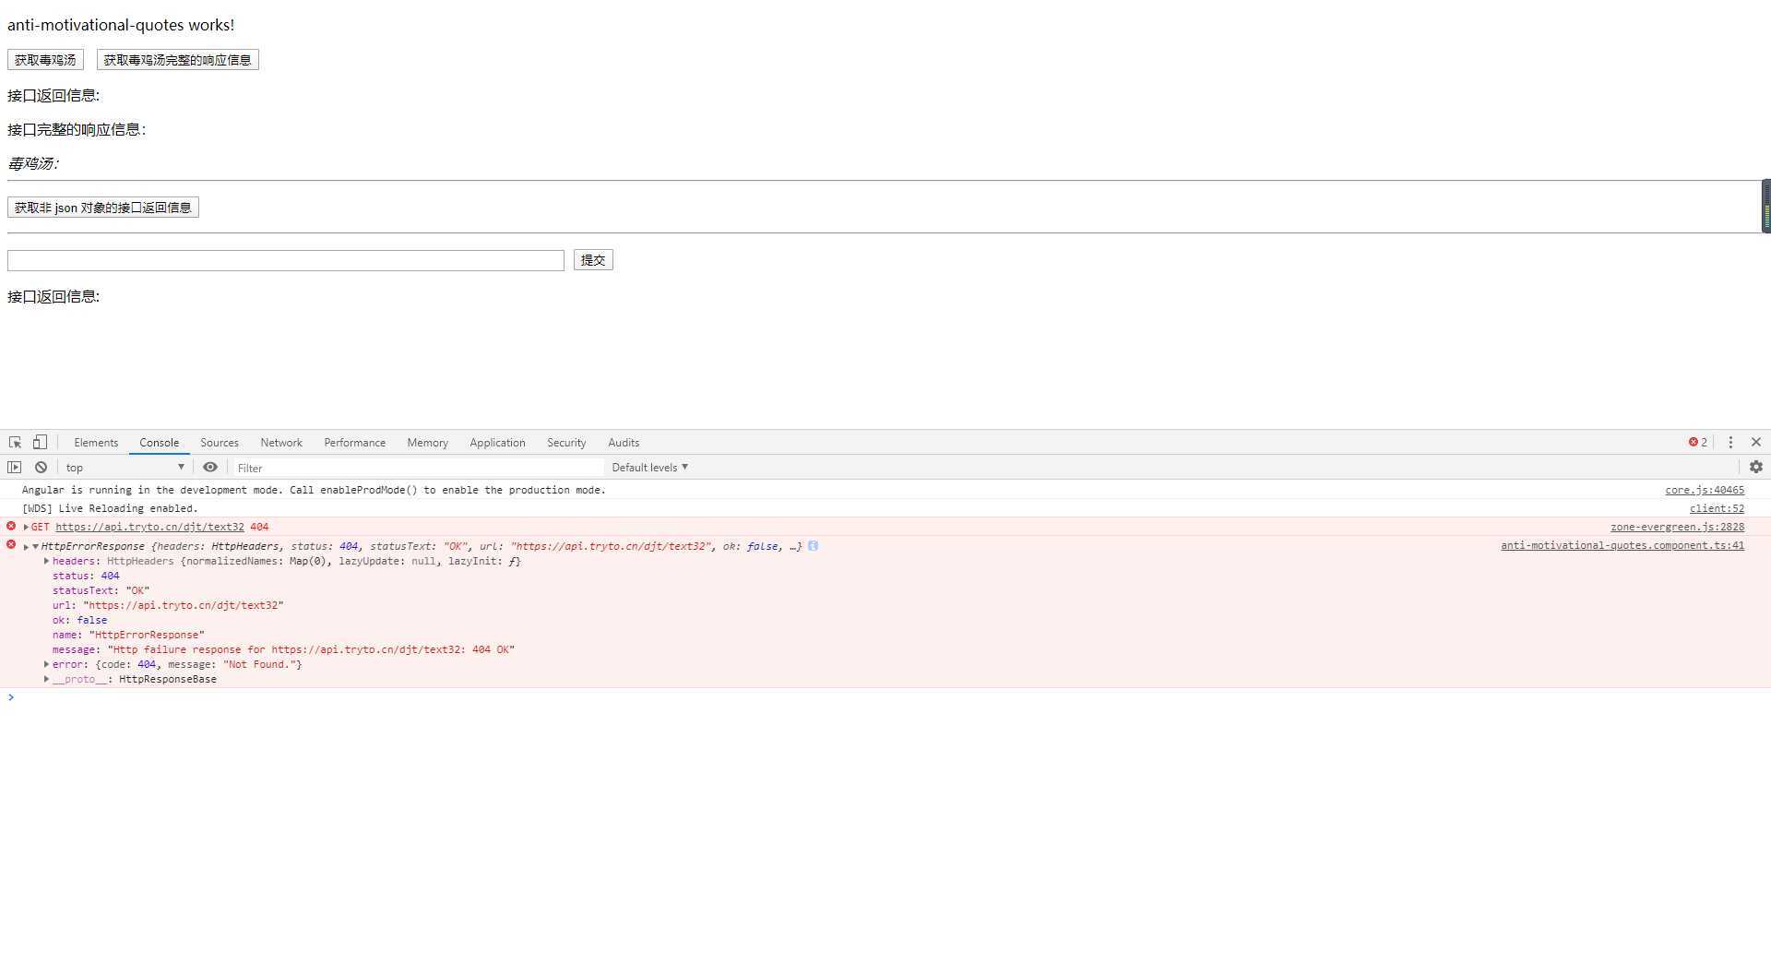Image resolution: width=1771 pixels, height=975 pixels.
Task: Clear console with the ban icon
Action: 41,468
